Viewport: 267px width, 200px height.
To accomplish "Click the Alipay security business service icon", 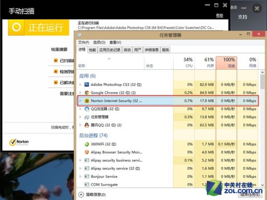I will [x=87, y=160].
